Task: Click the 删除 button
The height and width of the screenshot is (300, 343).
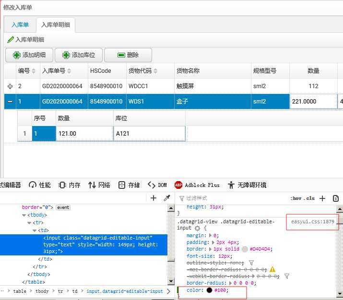Action: (128, 55)
